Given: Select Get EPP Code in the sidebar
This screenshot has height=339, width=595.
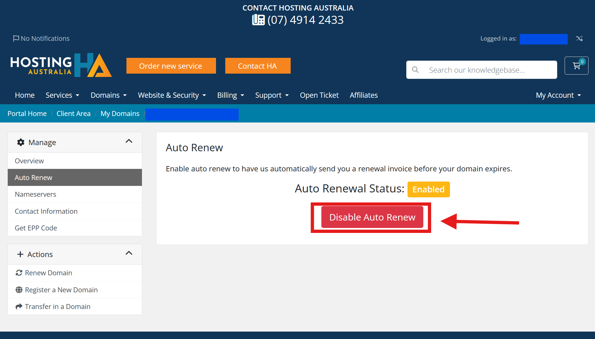Looking at the screenshot, I should pyautogui.click(x=75, y=228).
